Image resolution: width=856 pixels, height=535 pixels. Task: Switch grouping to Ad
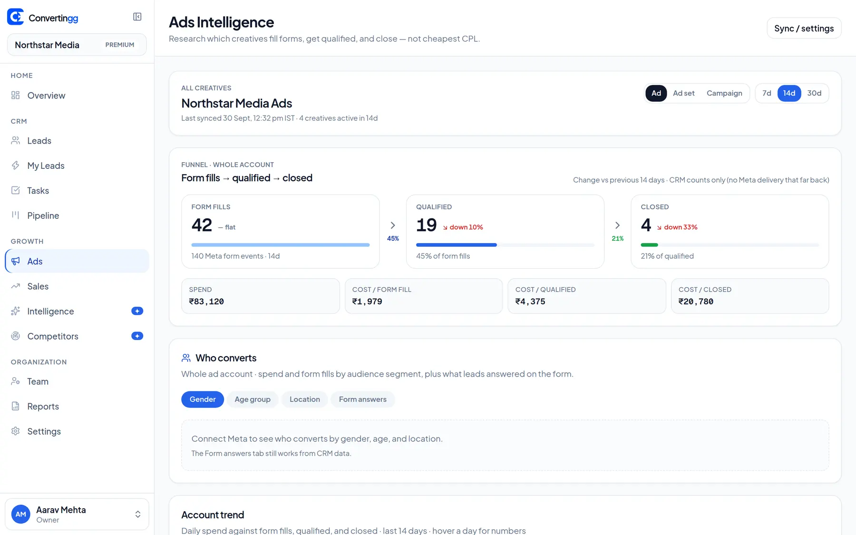(x=656, y=93)
